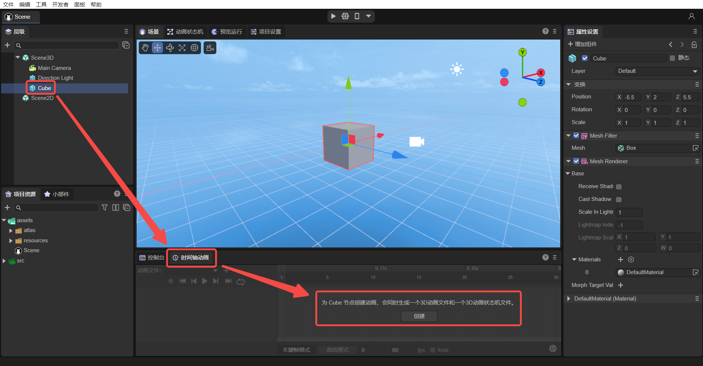Click the lock icon in properties panel

pyautogui.click(x=694, y=45)
